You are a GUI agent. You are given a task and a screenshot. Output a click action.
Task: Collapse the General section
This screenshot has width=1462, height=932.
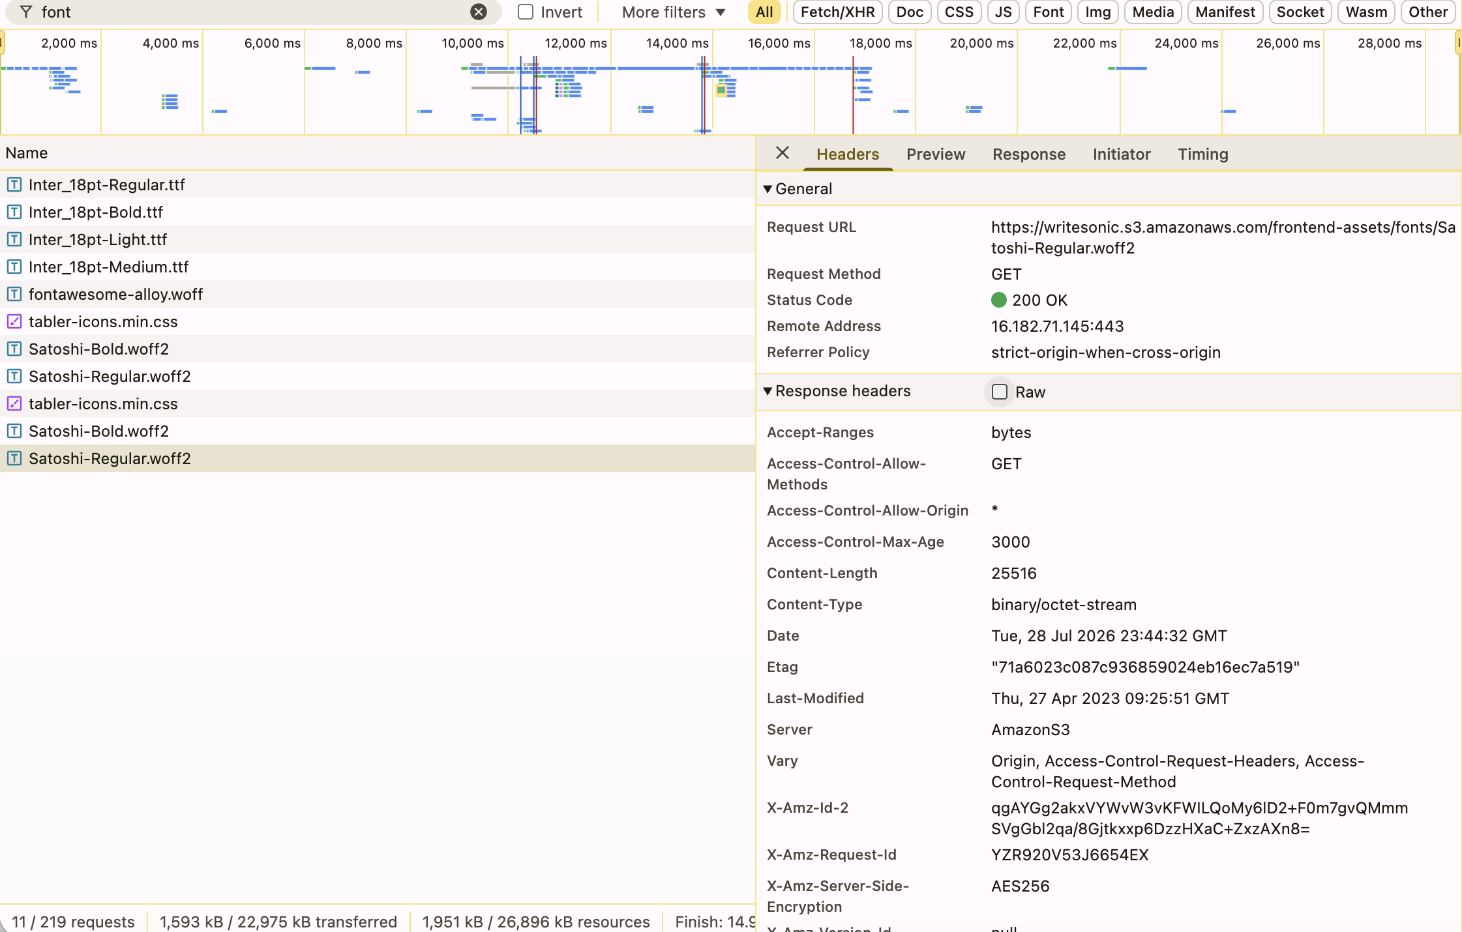pos(768,189)
